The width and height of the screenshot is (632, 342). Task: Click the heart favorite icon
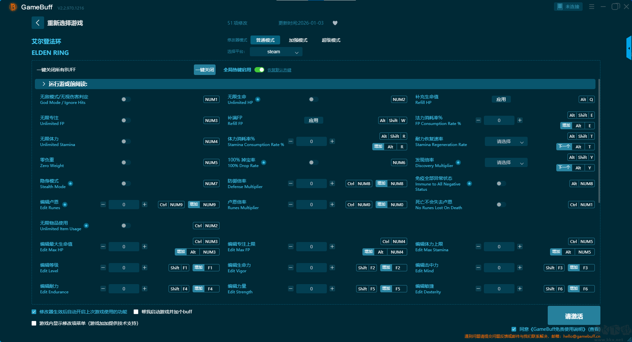click(335, 23)
